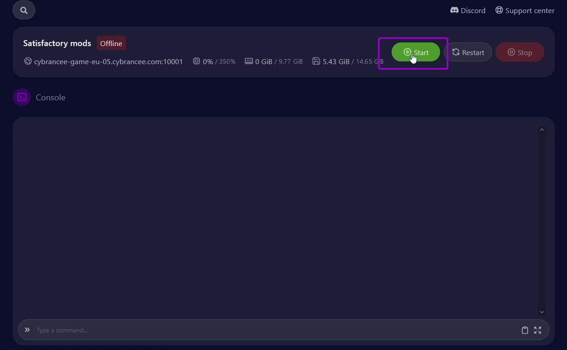Screen dimensions: 567x350
Task: Restart the server
Action: tap(469, 52)
